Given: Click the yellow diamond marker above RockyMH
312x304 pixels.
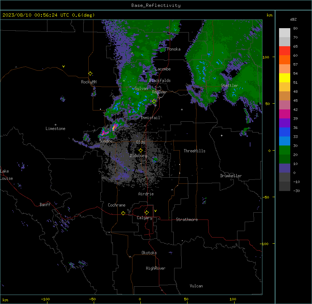Looking at the screenshot, I should (90, 74).
